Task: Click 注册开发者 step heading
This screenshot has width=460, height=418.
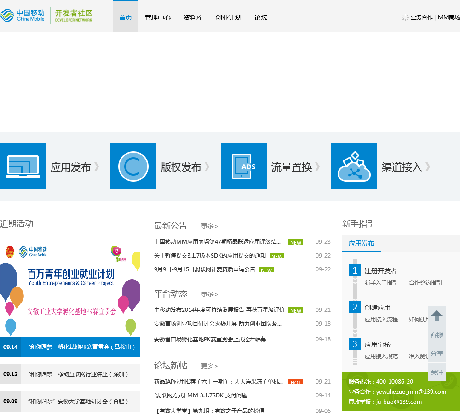Action: [380, 271]
